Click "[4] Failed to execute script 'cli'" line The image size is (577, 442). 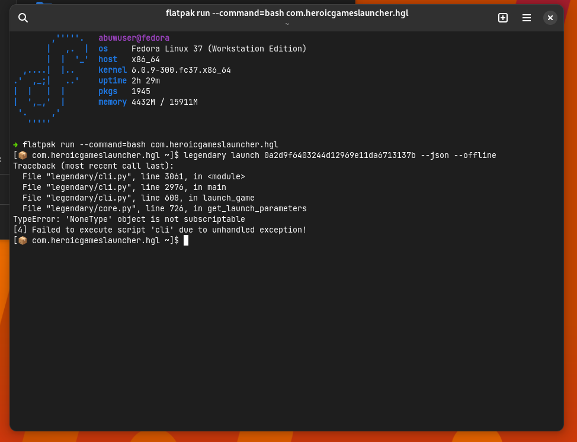160,230
